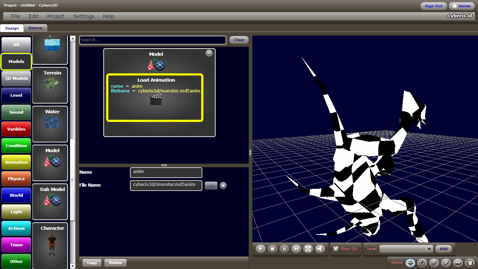Select the Actions category
The width and height of the screenshot is (478, 269).
(16, 228)
